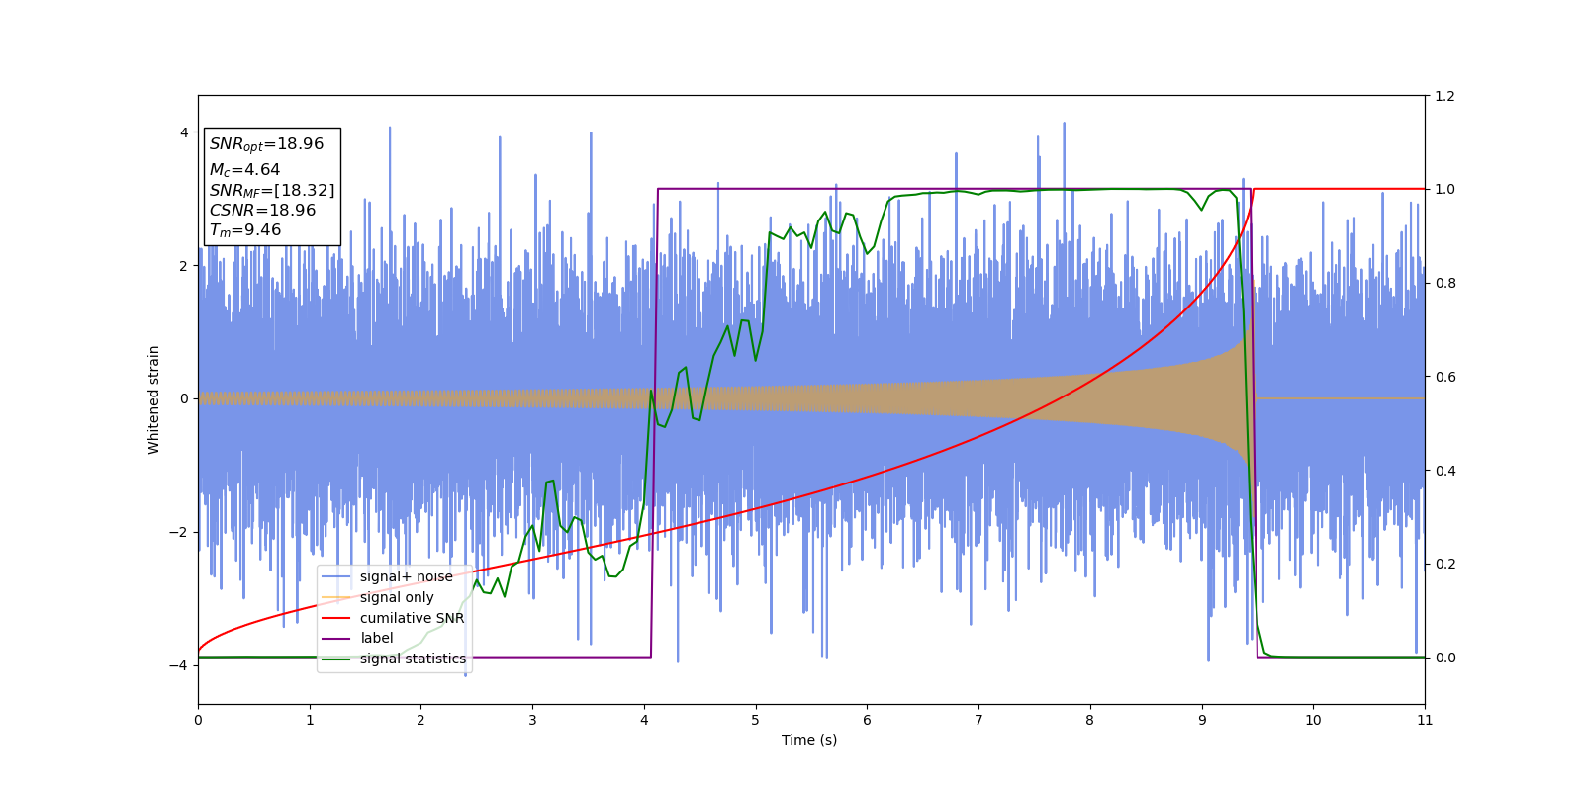Click the x-axis tick label 11
Screen dimensions: 1583x791
coord(1425,720)
